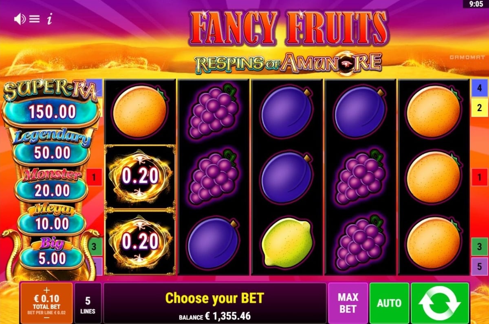Screen dimensions: 489x324
Task: Mute the game sound via speaker icon
Action: 20,20
